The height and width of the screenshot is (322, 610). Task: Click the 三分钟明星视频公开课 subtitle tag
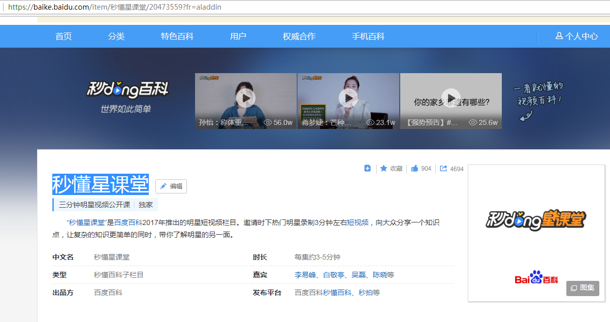tap(94, 205)
